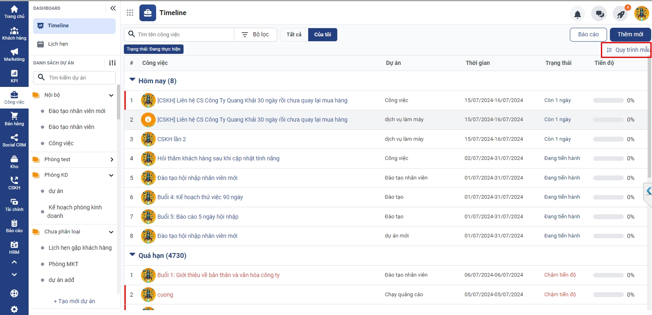Select the Của tôi view toggle

click(323, 35)
